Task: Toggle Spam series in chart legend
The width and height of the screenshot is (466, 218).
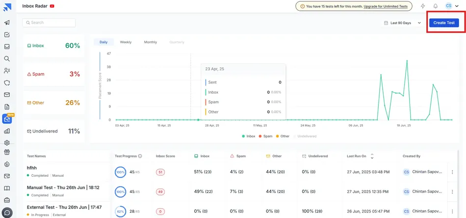Action: point(265,136)
